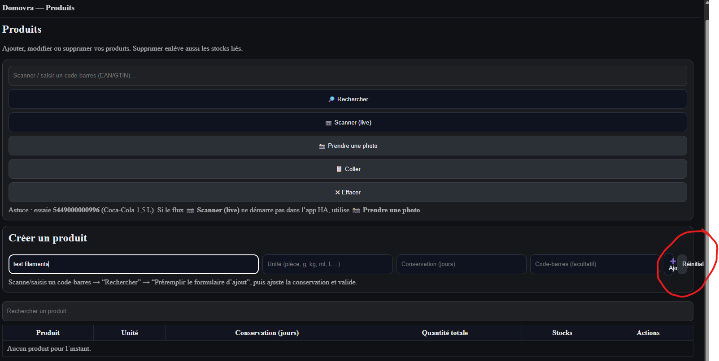This screenshot has height=361, width=719.
Task: Click the Unité column header
Action: click(x=130, y=333)
